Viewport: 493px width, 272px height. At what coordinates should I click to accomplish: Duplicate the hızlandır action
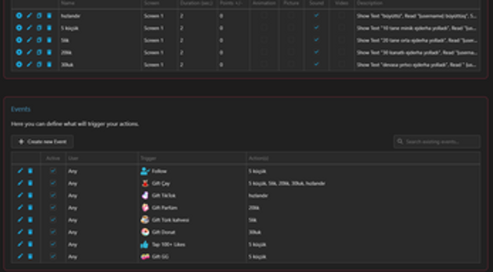tap(39, 15)
